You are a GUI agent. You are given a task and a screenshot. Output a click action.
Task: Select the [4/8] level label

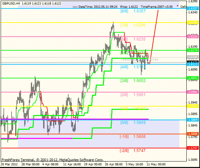pyautogui.click(x=124, y=67)
